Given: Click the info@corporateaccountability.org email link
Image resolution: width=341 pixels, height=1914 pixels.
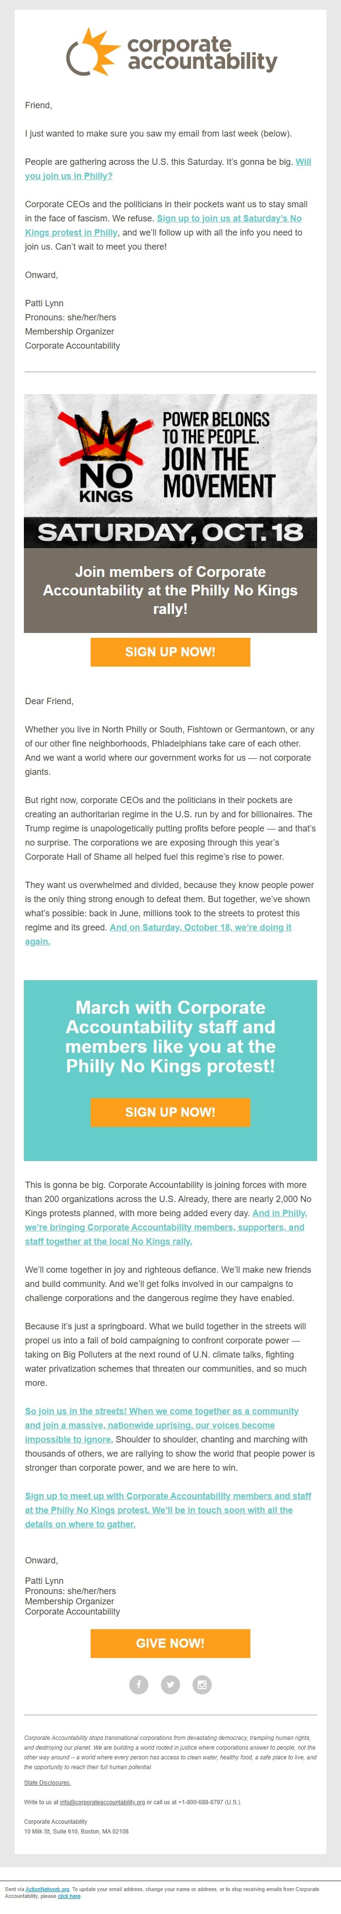Looking at the screenshot, I should (x=102, y=1802).
